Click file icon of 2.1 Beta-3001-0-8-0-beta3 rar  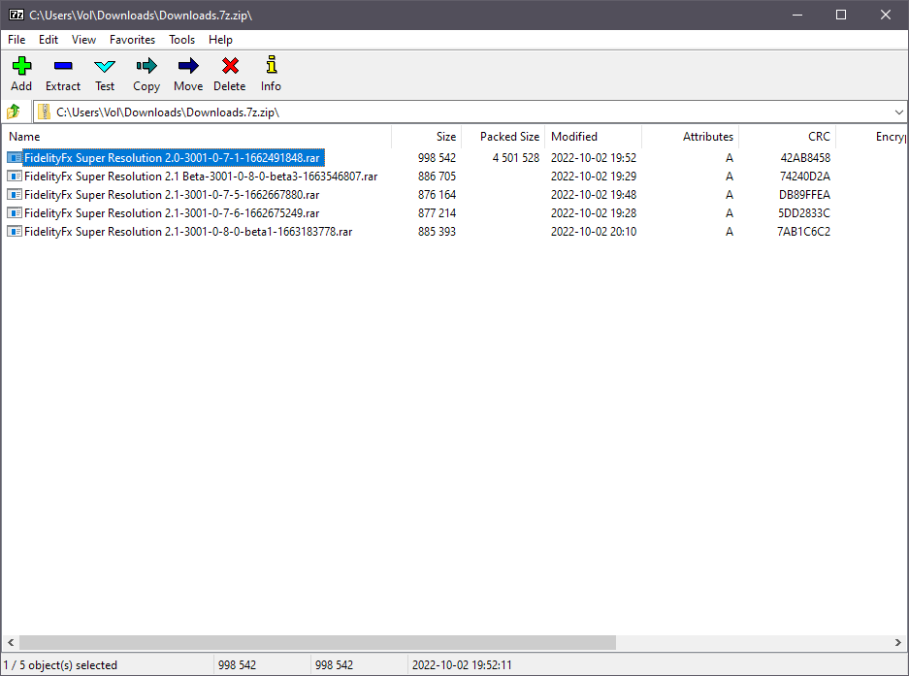pyautogui.click(x=15, y=177)
